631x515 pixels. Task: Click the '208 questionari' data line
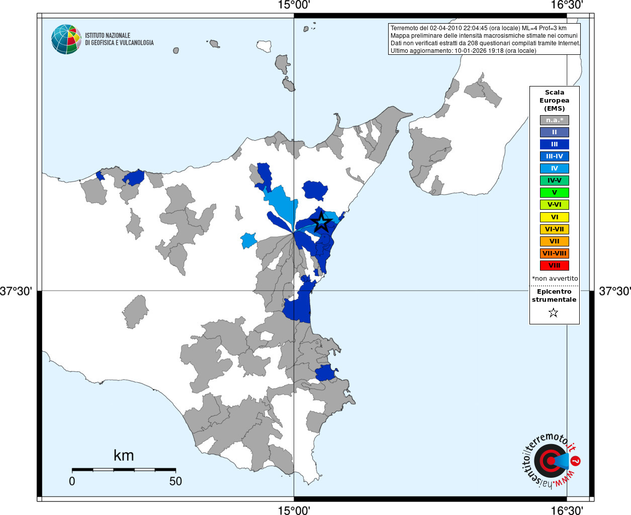(x=485, y=43)
